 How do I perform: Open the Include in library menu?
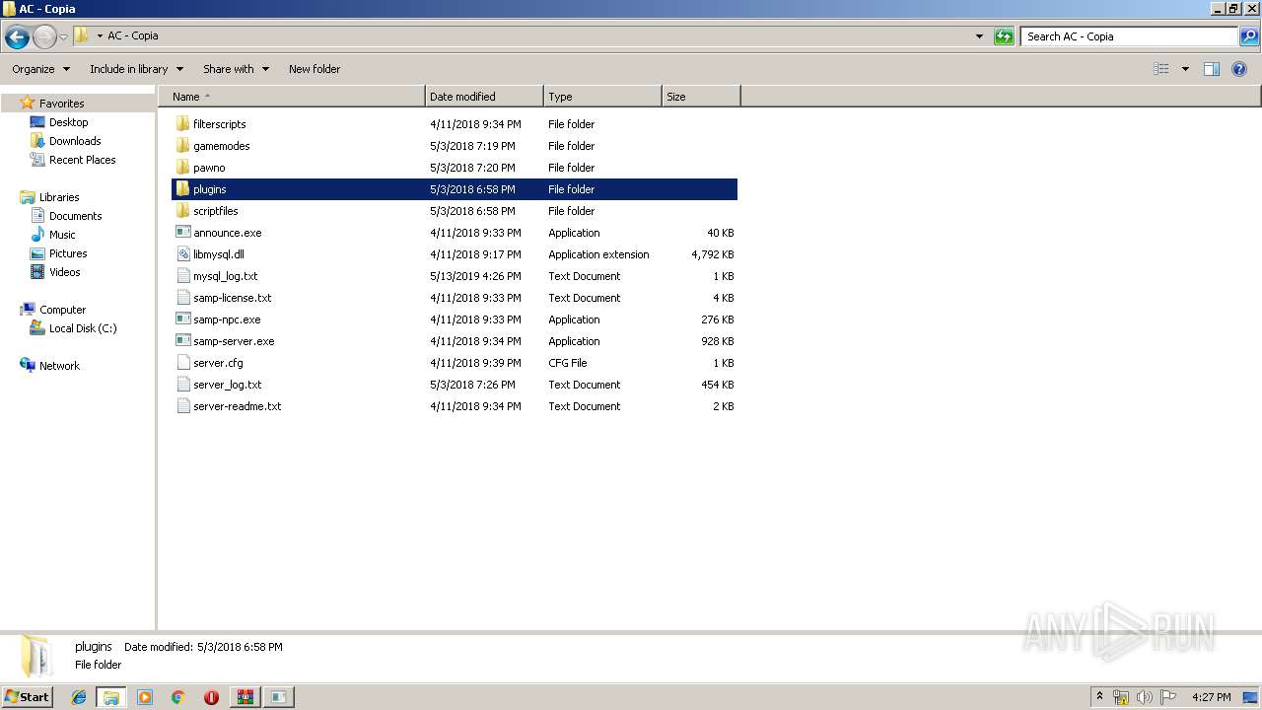point(136,69)
